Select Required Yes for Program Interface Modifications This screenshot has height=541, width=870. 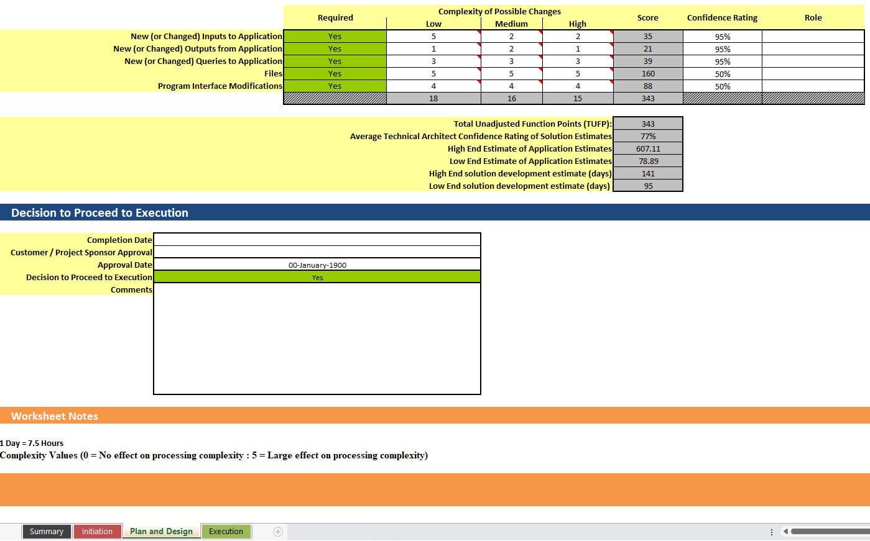tap(335, 86)
